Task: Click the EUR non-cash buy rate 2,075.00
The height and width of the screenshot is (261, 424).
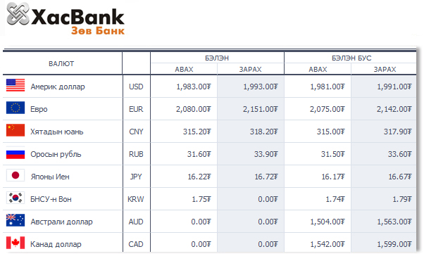Action: (x=328, y=109)
